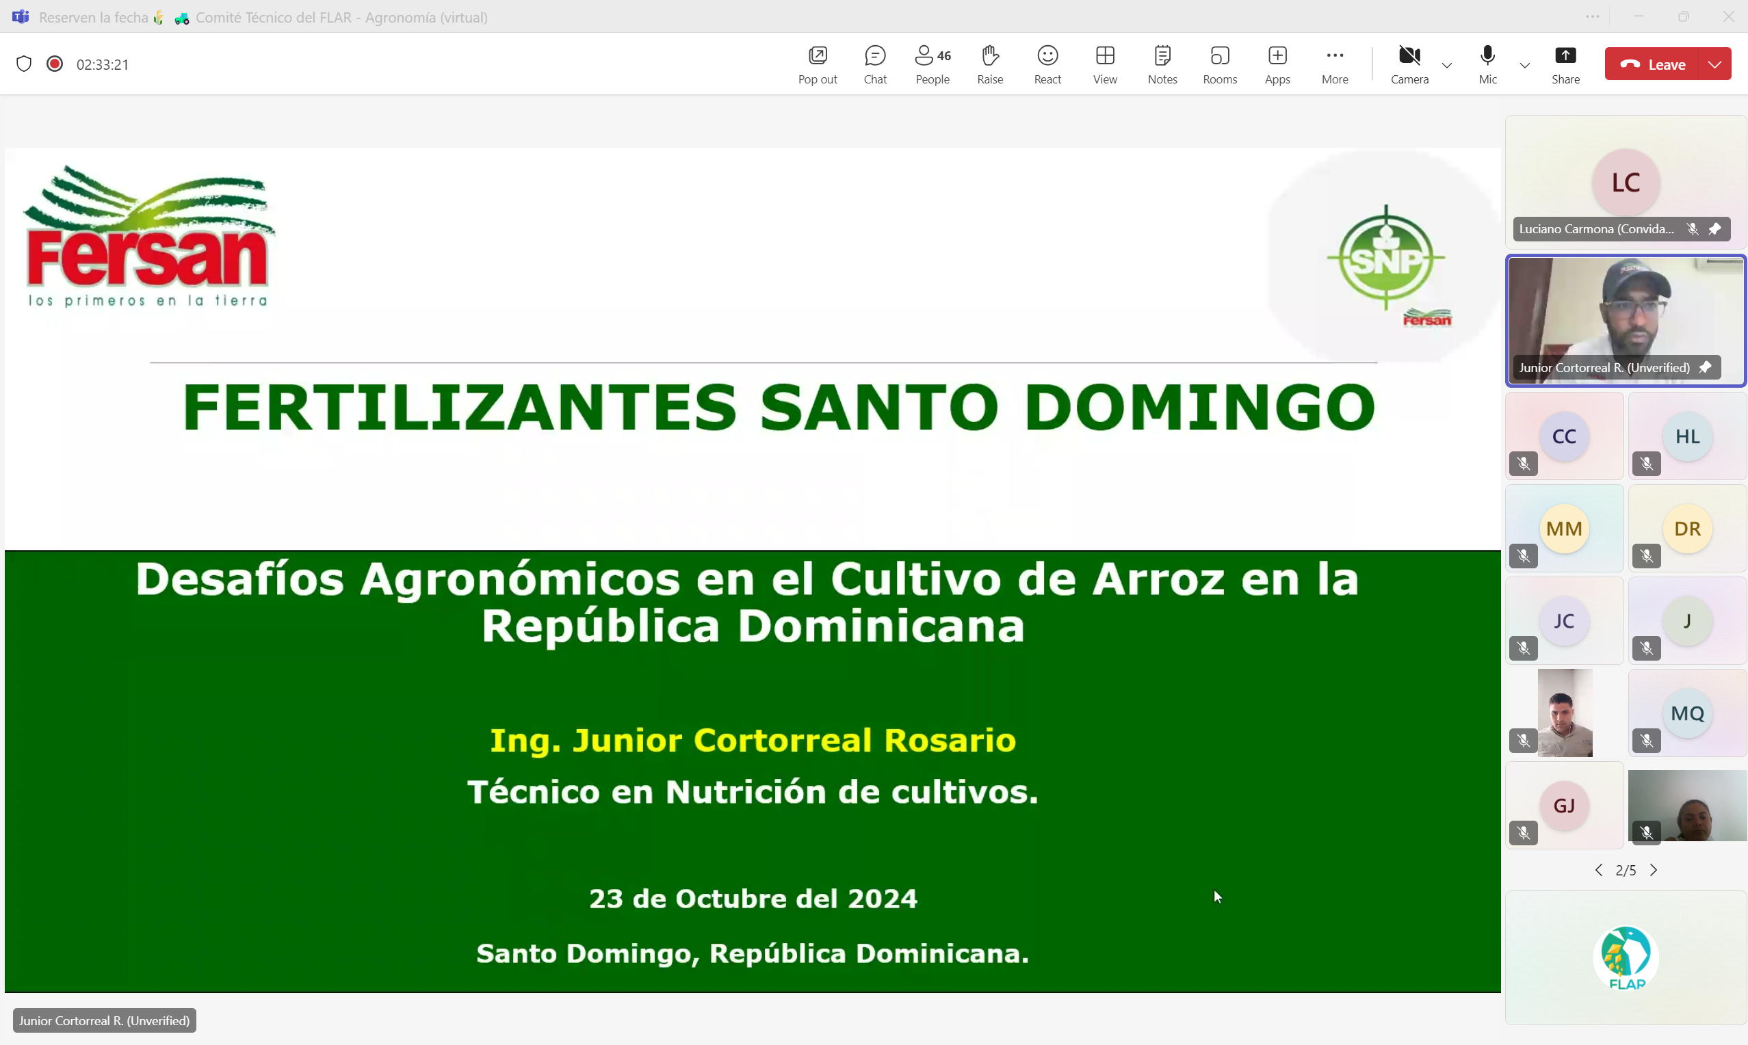Expand the Leave button dropdown arrow

1715,64
